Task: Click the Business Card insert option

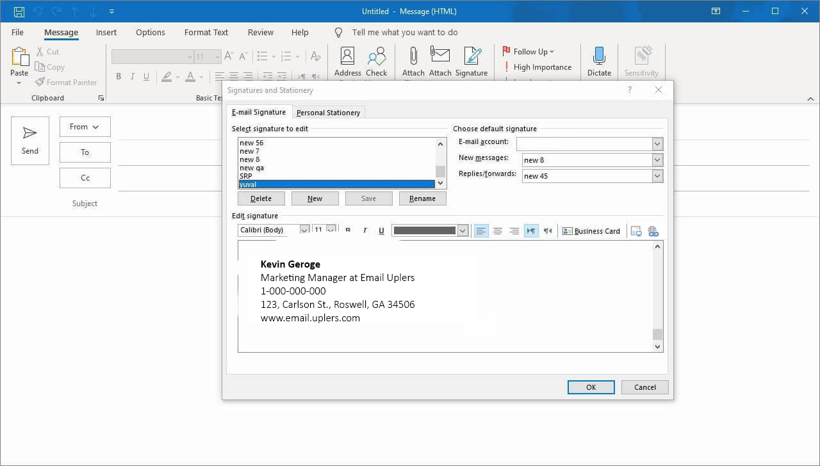Action: (x=591, y=231)
